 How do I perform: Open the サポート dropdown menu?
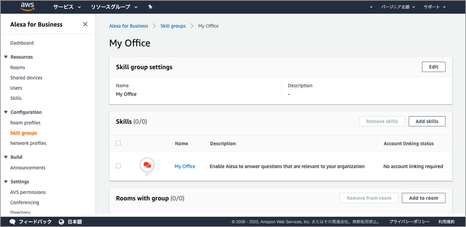pyautogui.click(x=435, y=7)
